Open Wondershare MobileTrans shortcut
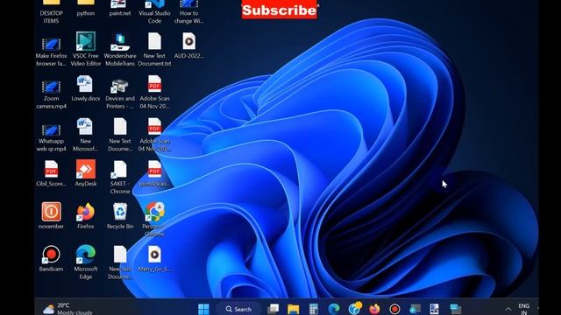The width and height of the screenshot is (561, 315). [120, 50]
